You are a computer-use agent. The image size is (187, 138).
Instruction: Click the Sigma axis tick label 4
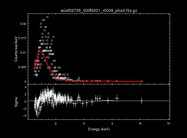(x=25, y=87)
